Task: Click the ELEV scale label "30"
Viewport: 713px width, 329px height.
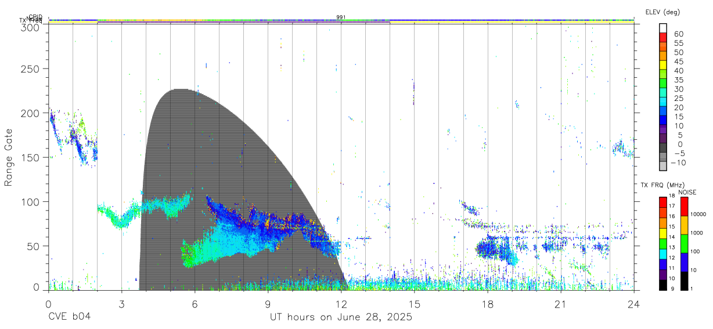Action: pyautogui.click(x=678, y=89)
